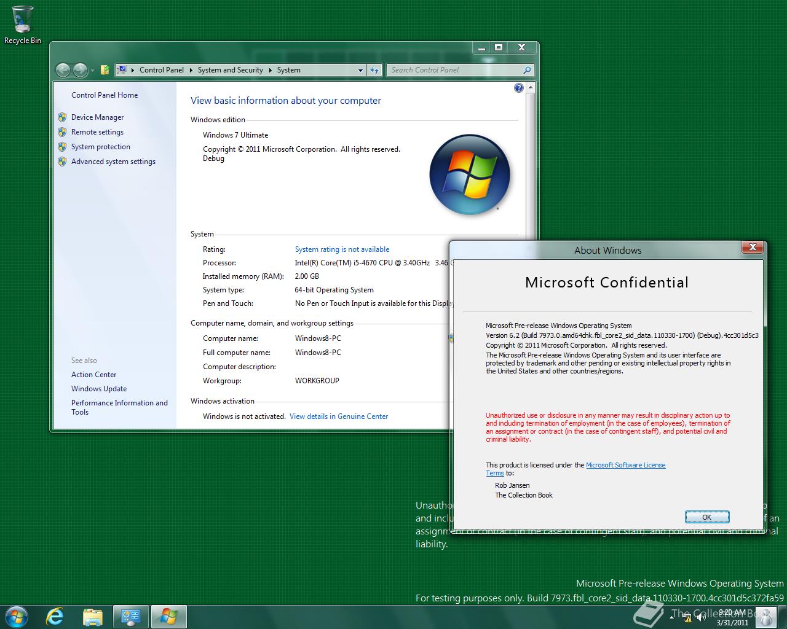Minimize the System window

click(481, 47)
